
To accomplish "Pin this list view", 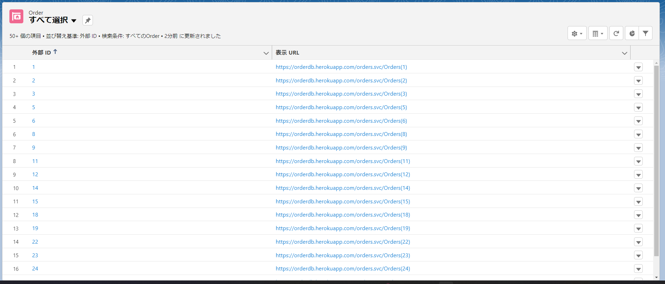I will [88, 21].
